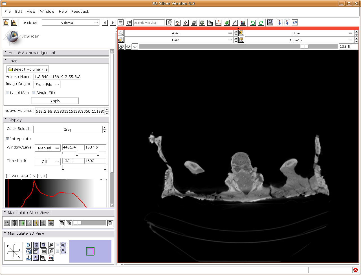Viewport: 361px width, 275px height.
Task: Click Select Volume File button
Action: (28, 69)
